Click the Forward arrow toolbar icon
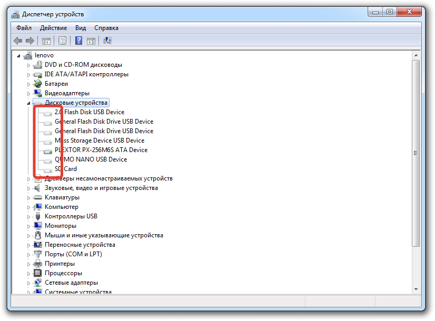This screenshot has width=435, height=321. tap(29, 41)
